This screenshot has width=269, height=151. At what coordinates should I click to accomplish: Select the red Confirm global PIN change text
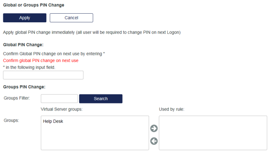[x=41, y=60]
